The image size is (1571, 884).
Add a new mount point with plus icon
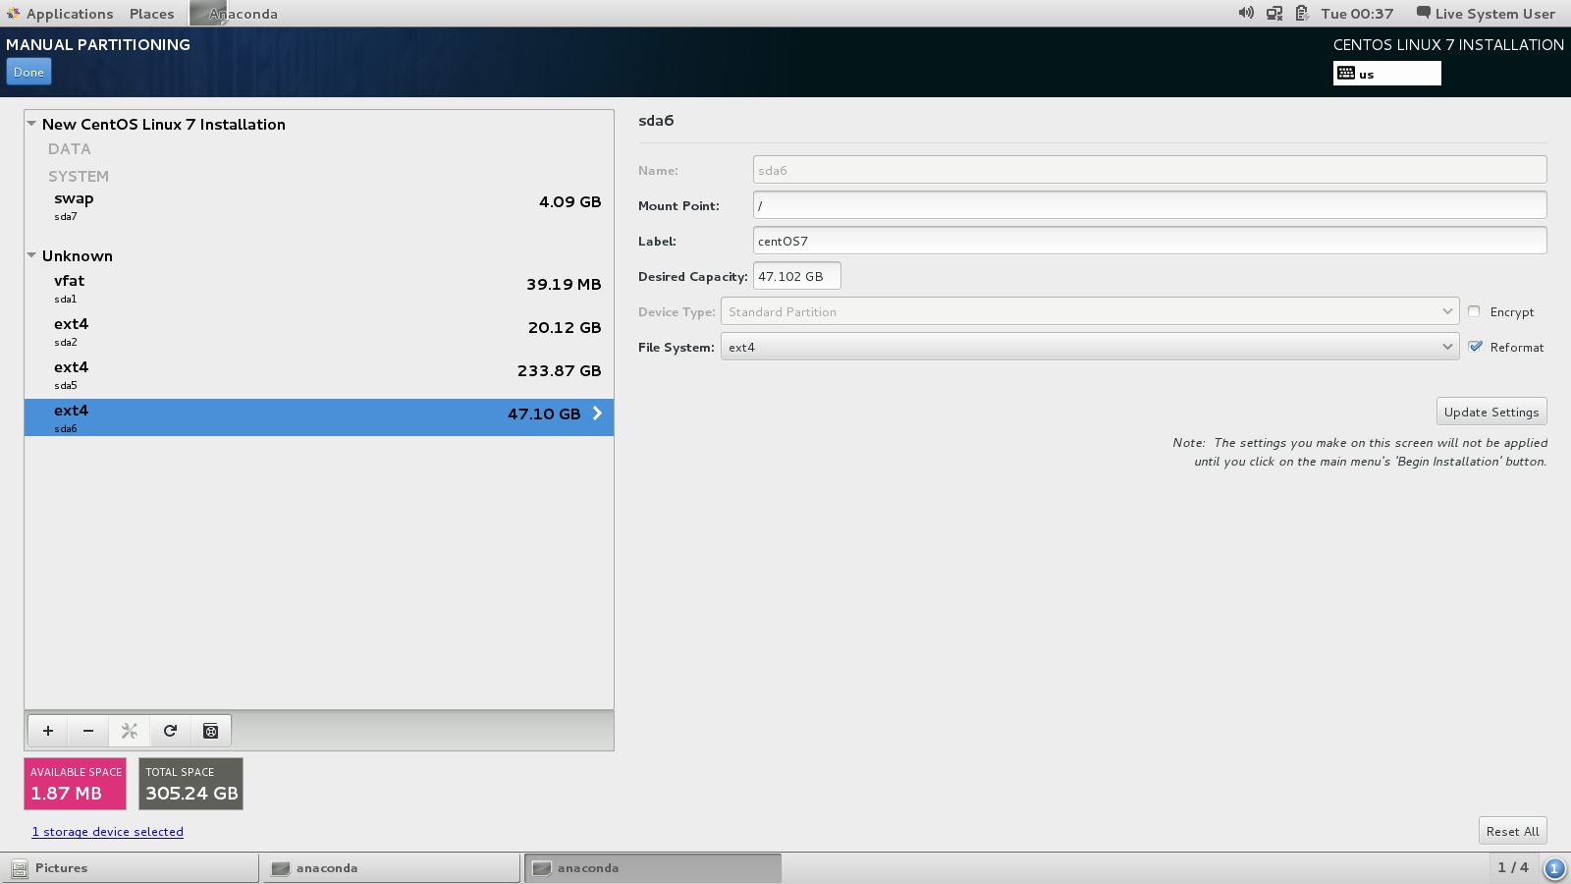48,731
